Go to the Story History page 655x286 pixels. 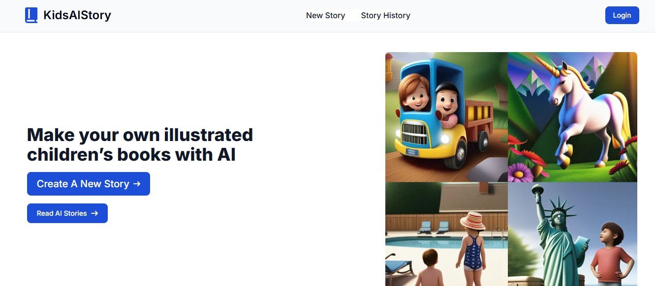(x=385, y=15)
